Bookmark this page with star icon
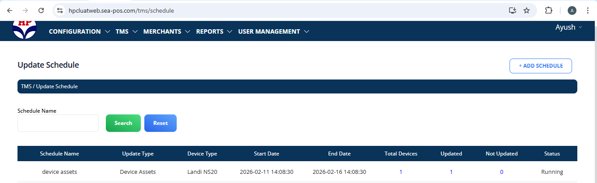 527,10
